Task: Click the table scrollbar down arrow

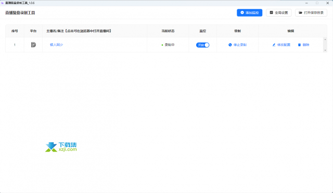Action: pos(325,50)
